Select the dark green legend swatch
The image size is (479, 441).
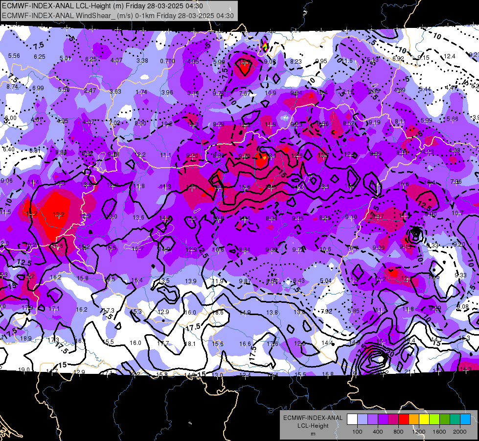tap(445, 419)
